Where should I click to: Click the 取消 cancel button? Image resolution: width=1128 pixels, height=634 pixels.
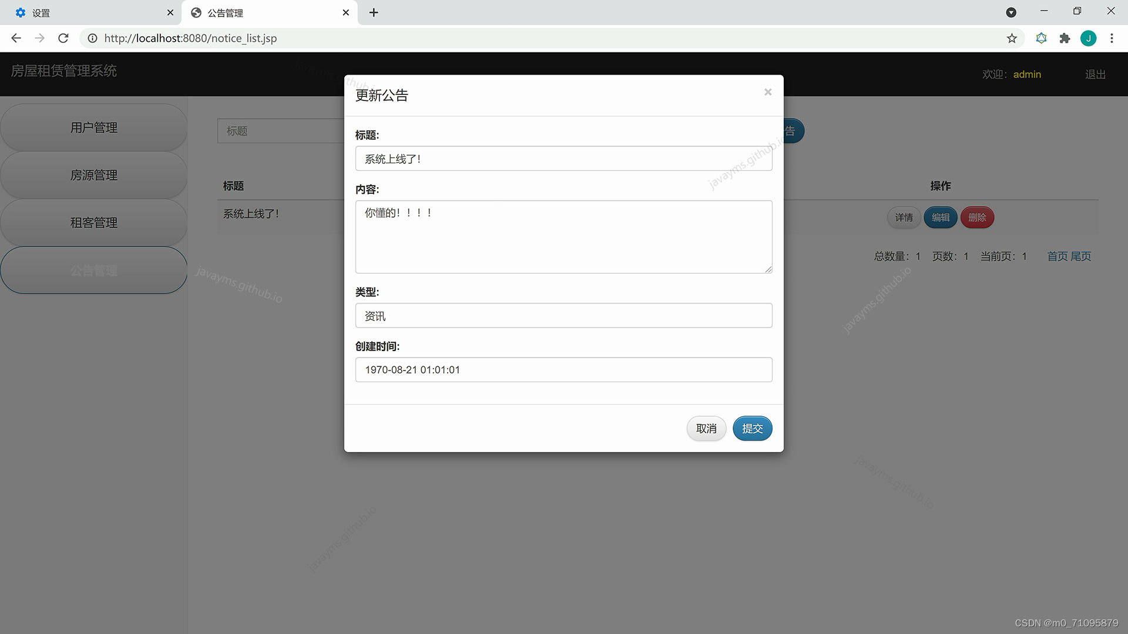(706, 429)
